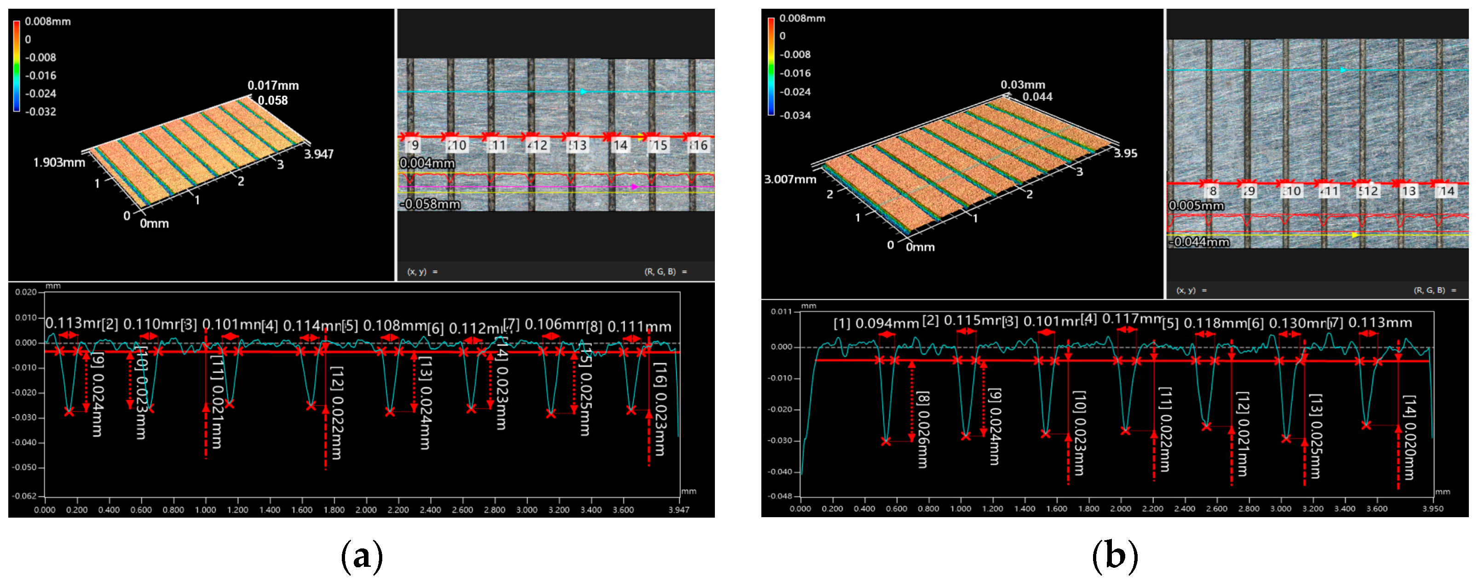The height and width of the screenshot is (582, 1479).
Task: Click cyan profile line arrow in panel (a)
Action: point(583,92)
